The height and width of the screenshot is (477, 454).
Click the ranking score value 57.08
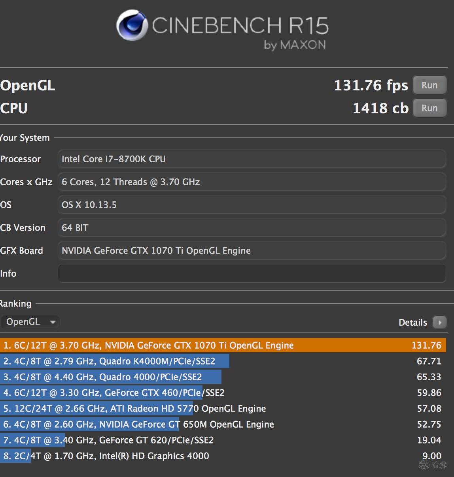(429, 408)
